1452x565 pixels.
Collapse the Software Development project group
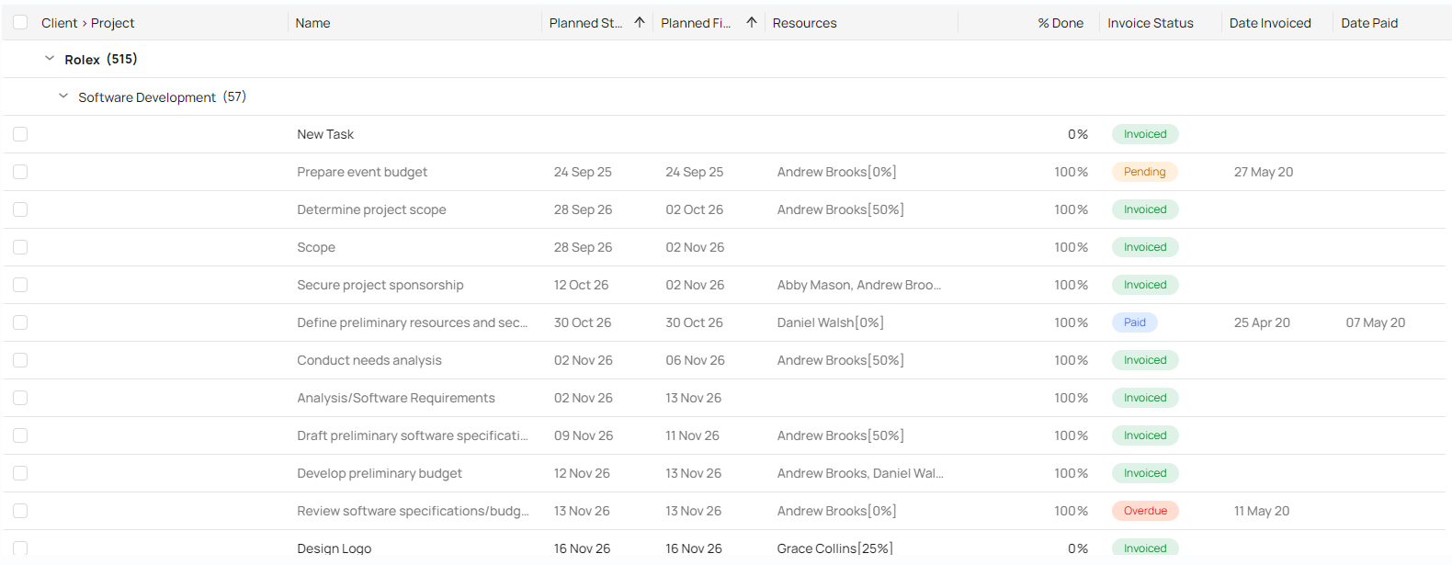point(63,96)
